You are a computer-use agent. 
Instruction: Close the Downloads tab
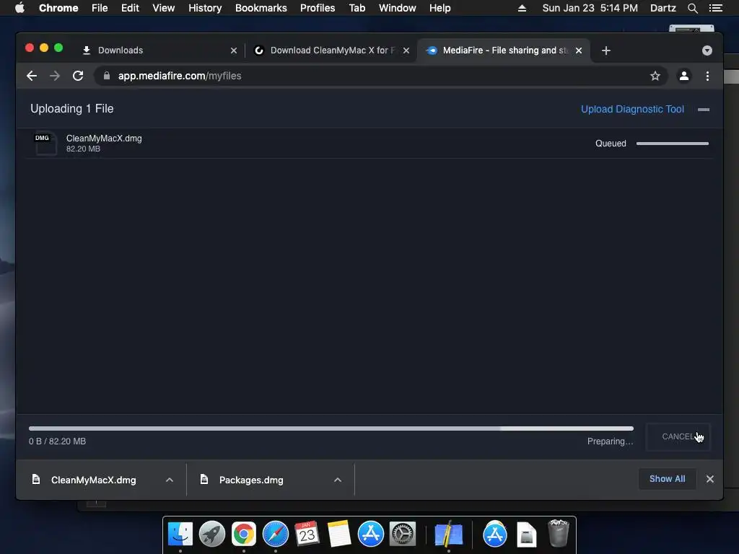click(x=234, y=50)
